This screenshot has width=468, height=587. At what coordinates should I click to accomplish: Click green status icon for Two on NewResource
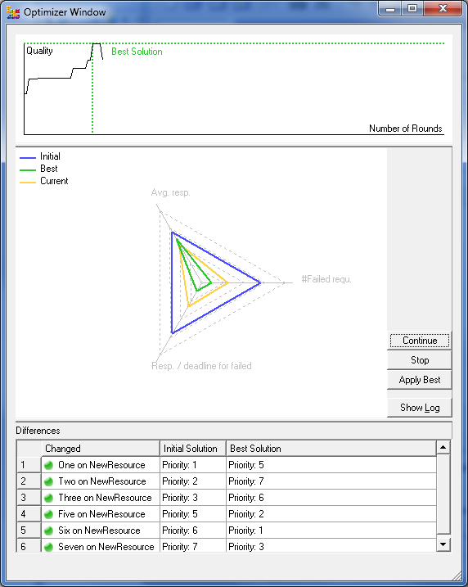point(48,482)
